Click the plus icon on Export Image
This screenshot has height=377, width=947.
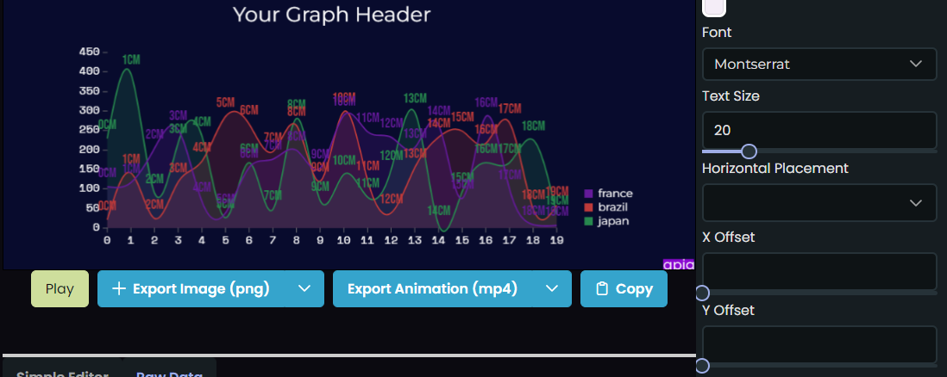pyautogui.click(x=119, y=288)
